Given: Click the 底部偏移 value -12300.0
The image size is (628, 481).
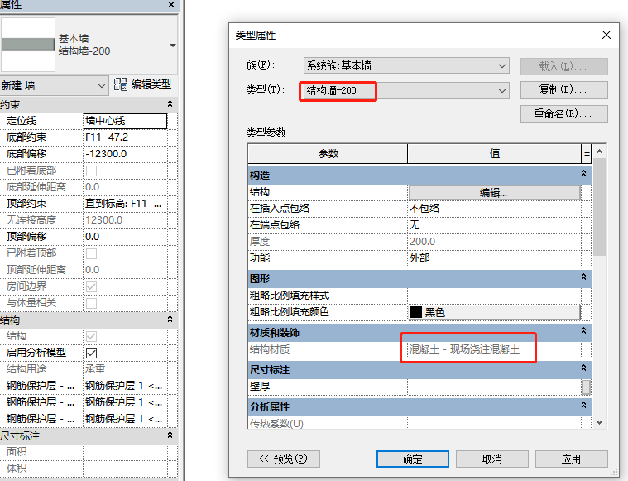Looking at the screenshot, I should (125, 154).
